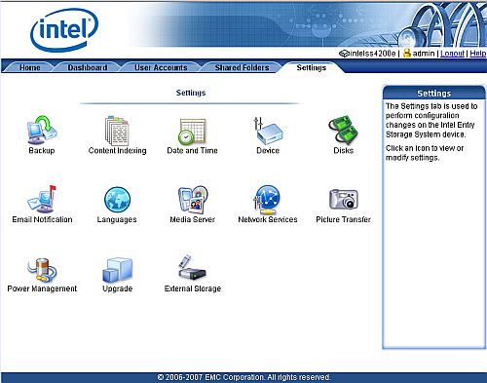Click the Disks text label
This screenshot has width=487, height=383.
click(343, 150)
